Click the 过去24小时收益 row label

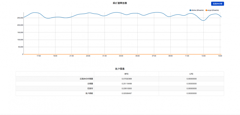point(86,79)
